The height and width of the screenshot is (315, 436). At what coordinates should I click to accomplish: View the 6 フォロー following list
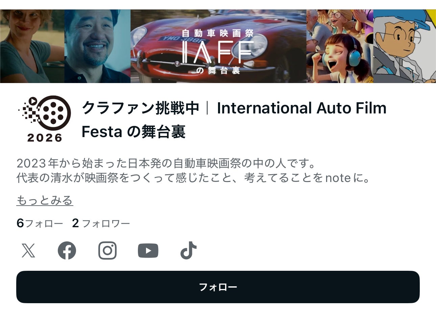[x=40, y=223]
